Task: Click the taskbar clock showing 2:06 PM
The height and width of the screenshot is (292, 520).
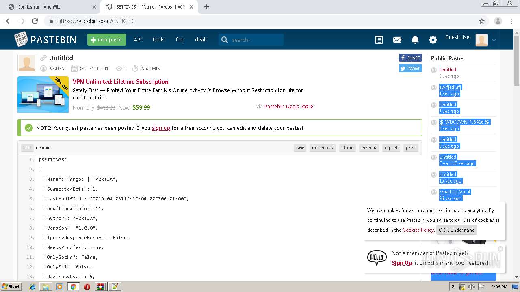Action: [x=499, y=287]
